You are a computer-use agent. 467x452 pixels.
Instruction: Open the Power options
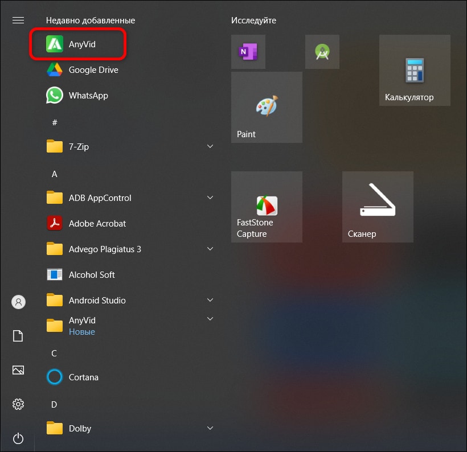coord(18,438)
